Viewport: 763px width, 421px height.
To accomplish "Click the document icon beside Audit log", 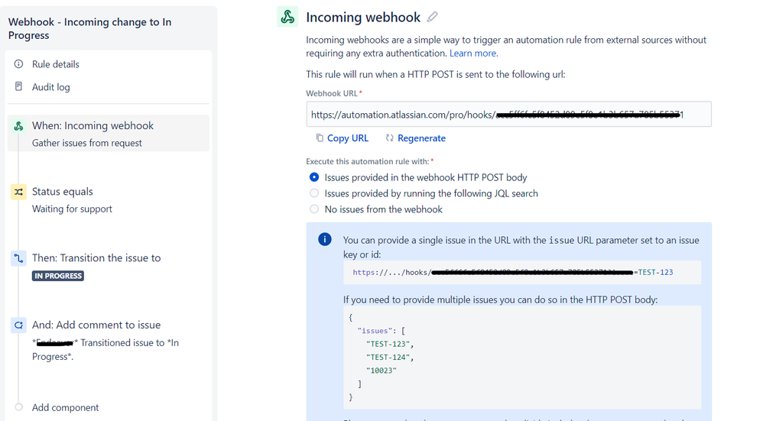I will click(18, 86).
